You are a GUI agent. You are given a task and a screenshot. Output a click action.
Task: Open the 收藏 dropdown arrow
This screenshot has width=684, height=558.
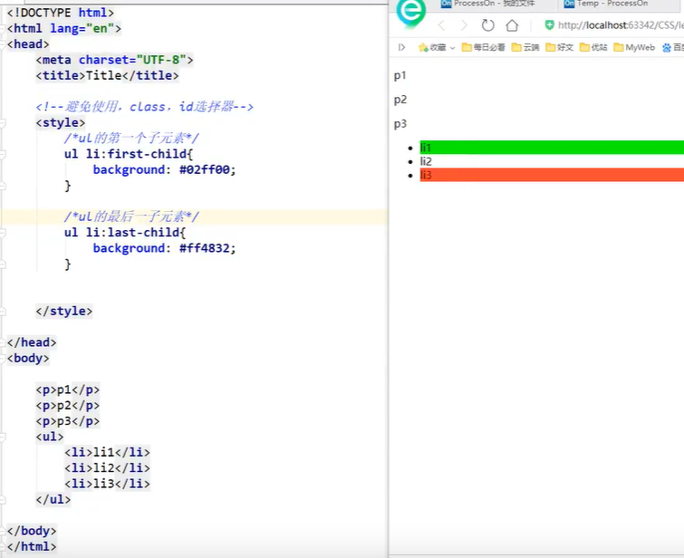point(452,47)
